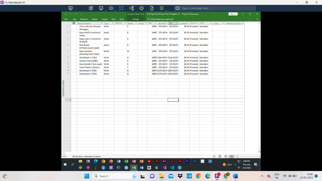Open the Report ribbon tab

[x=95, y=19]
